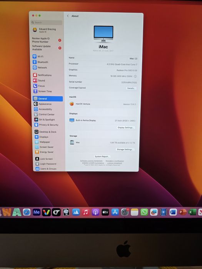The height and width of the screenshot is (269, 202).
Task: Open the black CT app icon in the Dock
Action: 56,212
